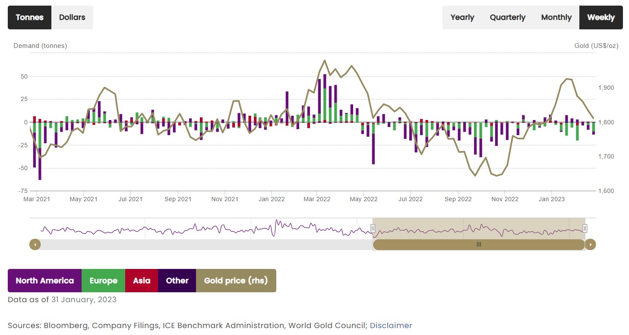Select the Weekly frequency
Screen dimensions: 629x335
pos(601,17)
